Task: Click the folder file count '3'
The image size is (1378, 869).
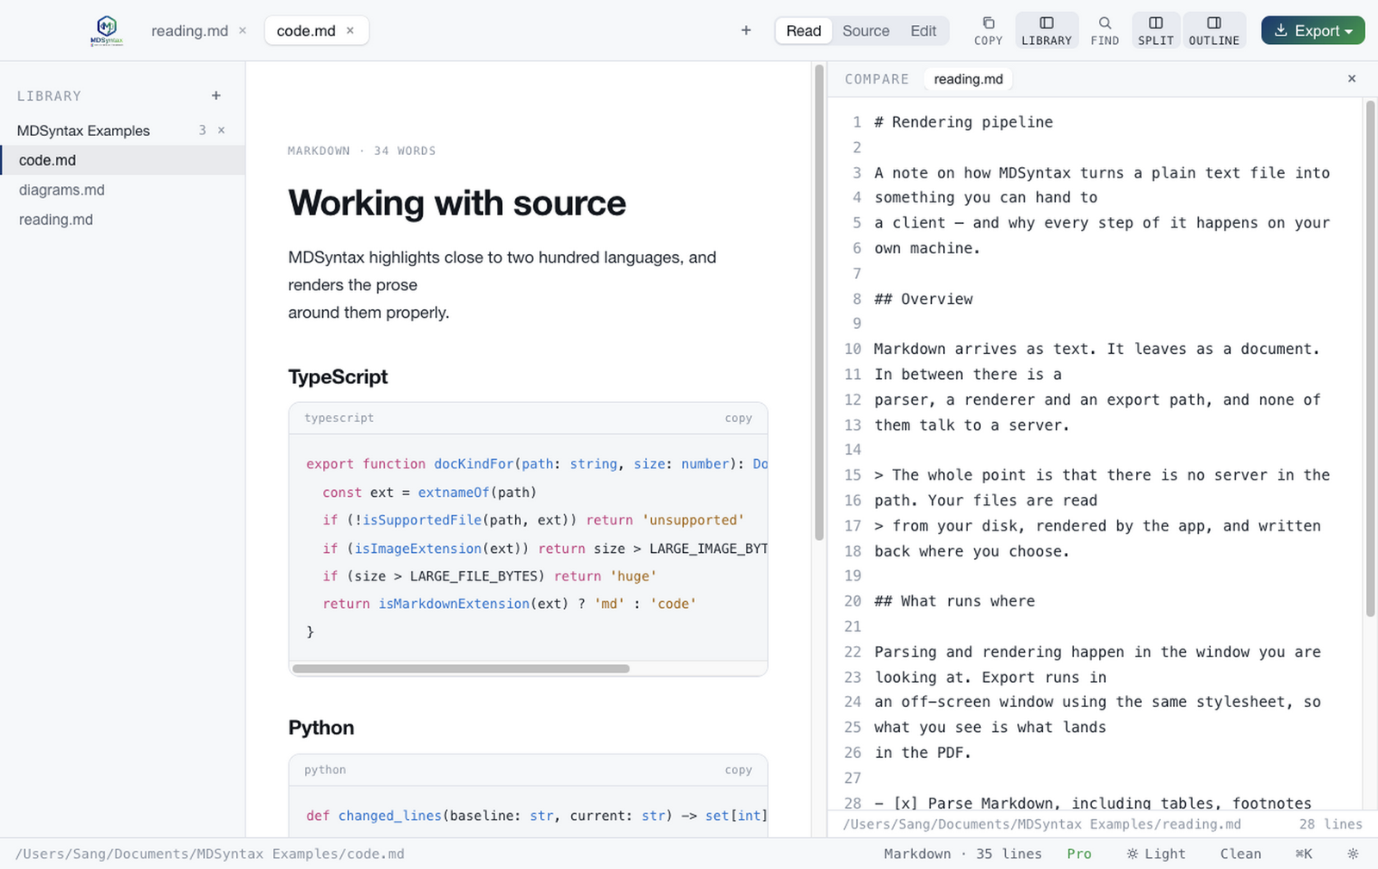Action: coord(202,130)
